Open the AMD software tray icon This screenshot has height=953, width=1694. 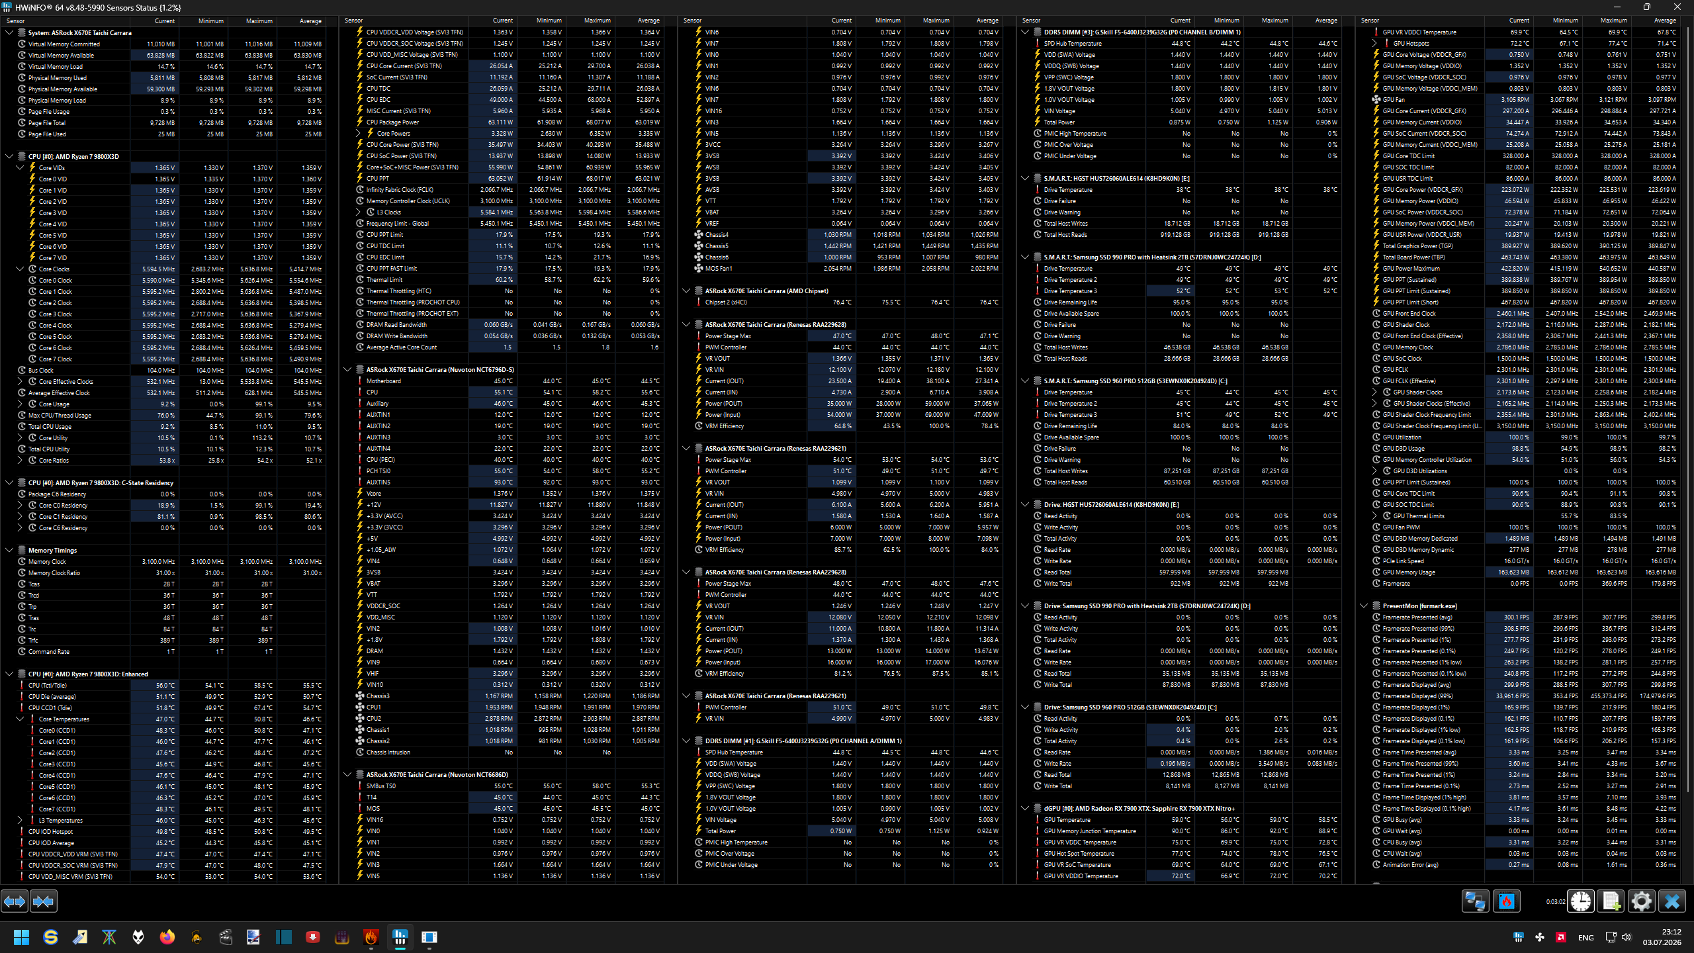[x=1561, y=937]
